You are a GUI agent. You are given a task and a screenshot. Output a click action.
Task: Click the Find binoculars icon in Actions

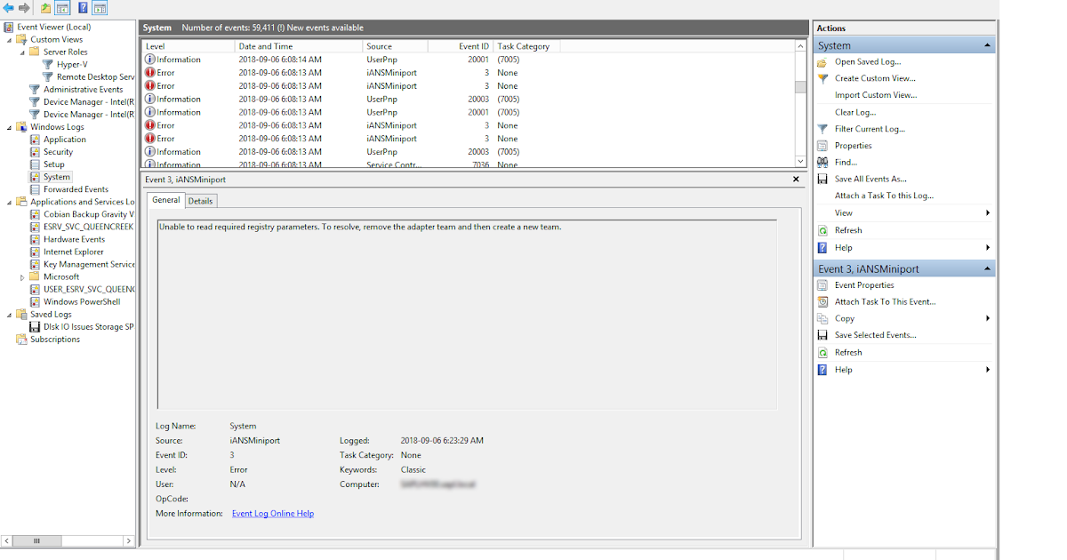pos(824,162)
